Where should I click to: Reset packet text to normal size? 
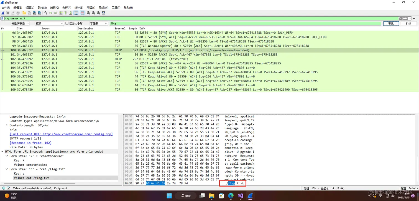[98, 13]
